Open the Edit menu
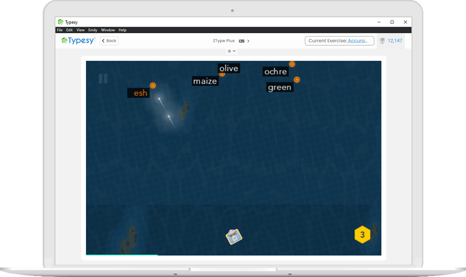This screenshot has width=466, height=277. point(69,30)
